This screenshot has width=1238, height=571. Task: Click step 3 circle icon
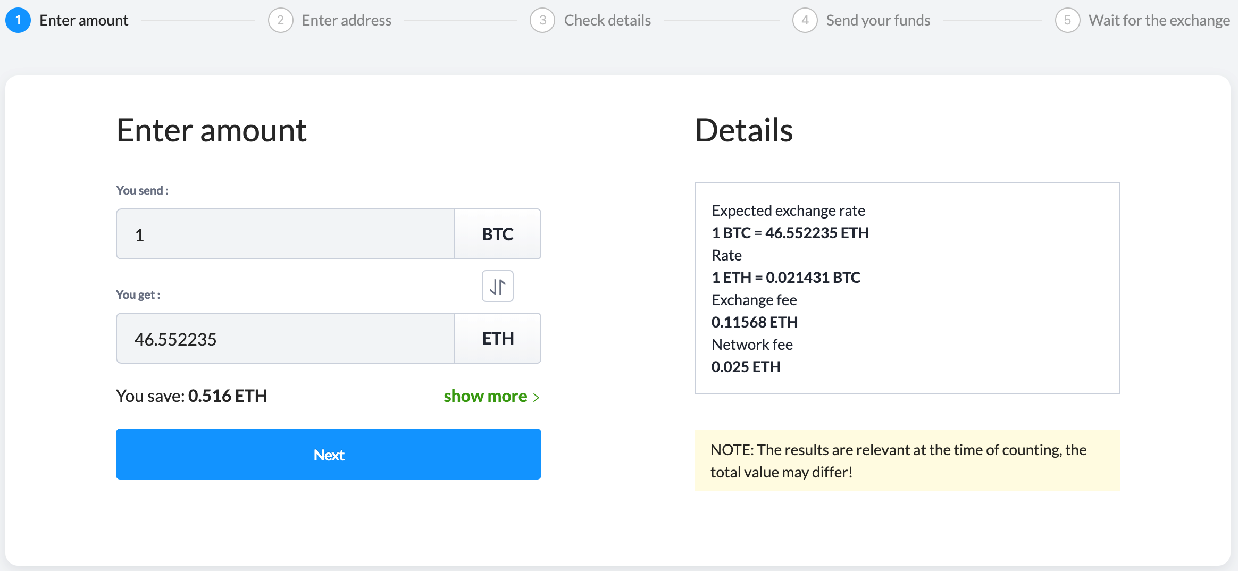tap(542, 20)
